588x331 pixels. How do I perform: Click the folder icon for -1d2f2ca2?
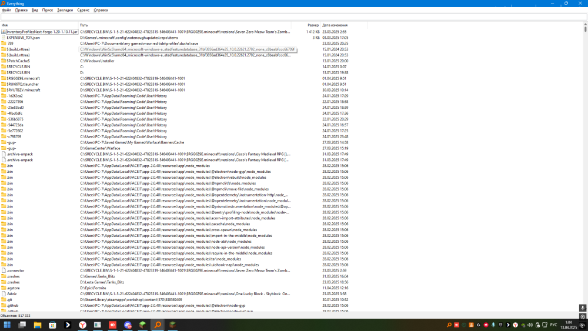tap(4, 96)
